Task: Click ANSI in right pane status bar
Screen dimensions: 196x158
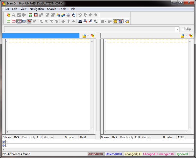Action: (181, 137)
